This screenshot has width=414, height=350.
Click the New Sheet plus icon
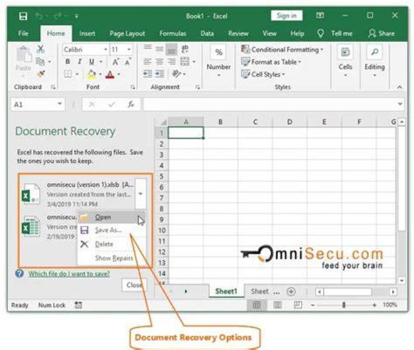[291, 292]
